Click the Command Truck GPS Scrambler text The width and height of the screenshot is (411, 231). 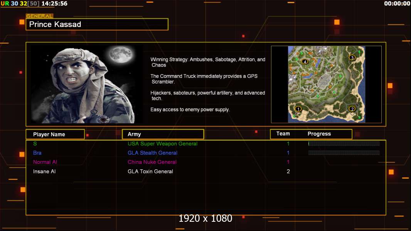tap(204, 79)
